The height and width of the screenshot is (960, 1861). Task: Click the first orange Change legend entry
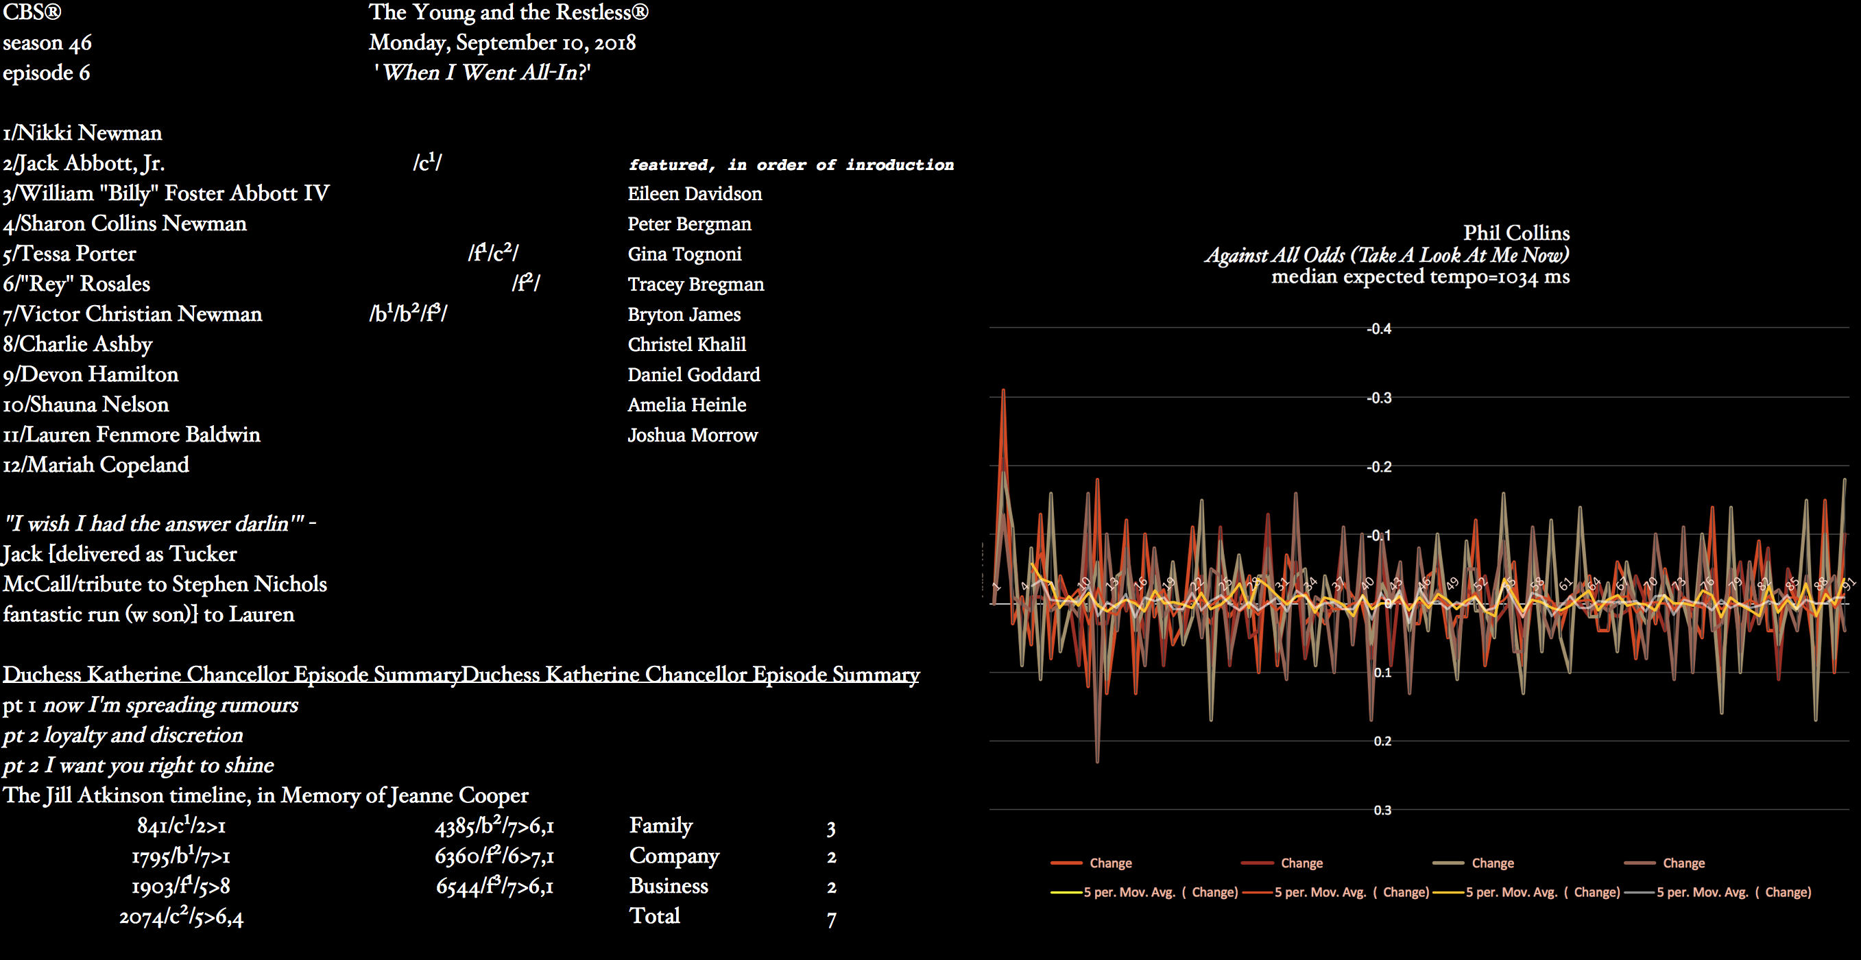point(1109,863)
